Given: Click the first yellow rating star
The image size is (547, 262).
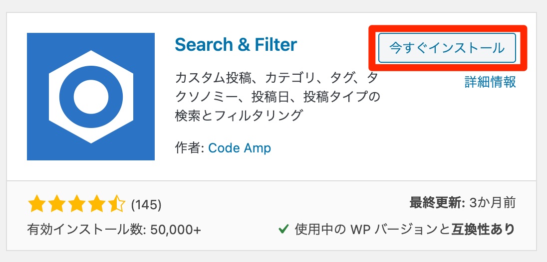Looking at the screenshot, I should [x=36, y=205].
